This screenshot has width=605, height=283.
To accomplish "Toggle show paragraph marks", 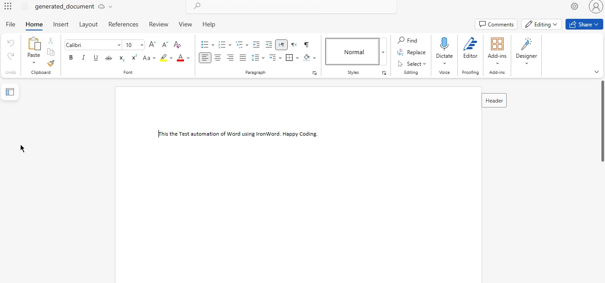I will (306, 45).
